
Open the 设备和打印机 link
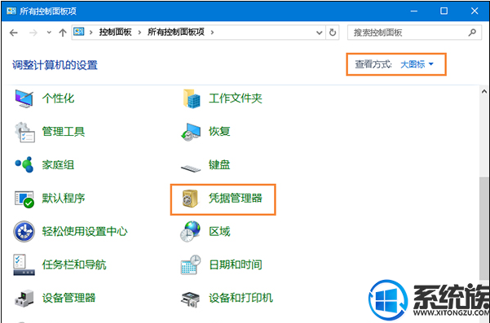coord(241,298)
